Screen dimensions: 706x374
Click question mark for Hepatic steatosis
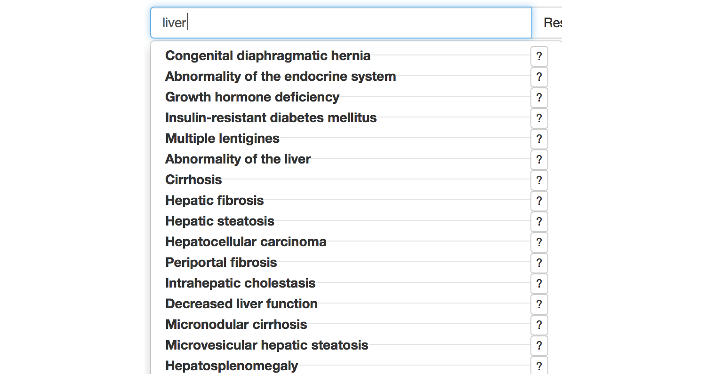(x=539, y=222)
